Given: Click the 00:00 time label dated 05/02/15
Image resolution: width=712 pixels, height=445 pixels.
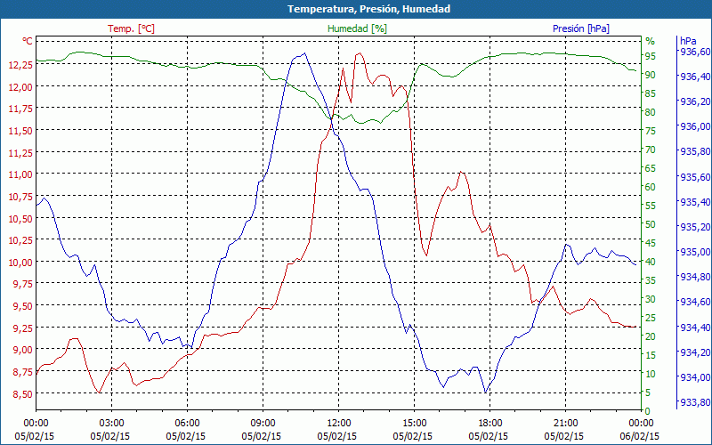Looking at the screenshot, I should coord(36,424).
